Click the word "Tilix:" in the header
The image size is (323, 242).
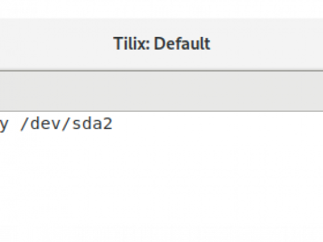click(131, 43)
